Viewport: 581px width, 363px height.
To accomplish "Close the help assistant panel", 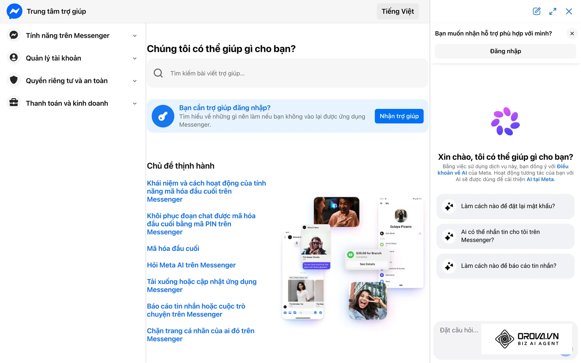I will [569, 11].
